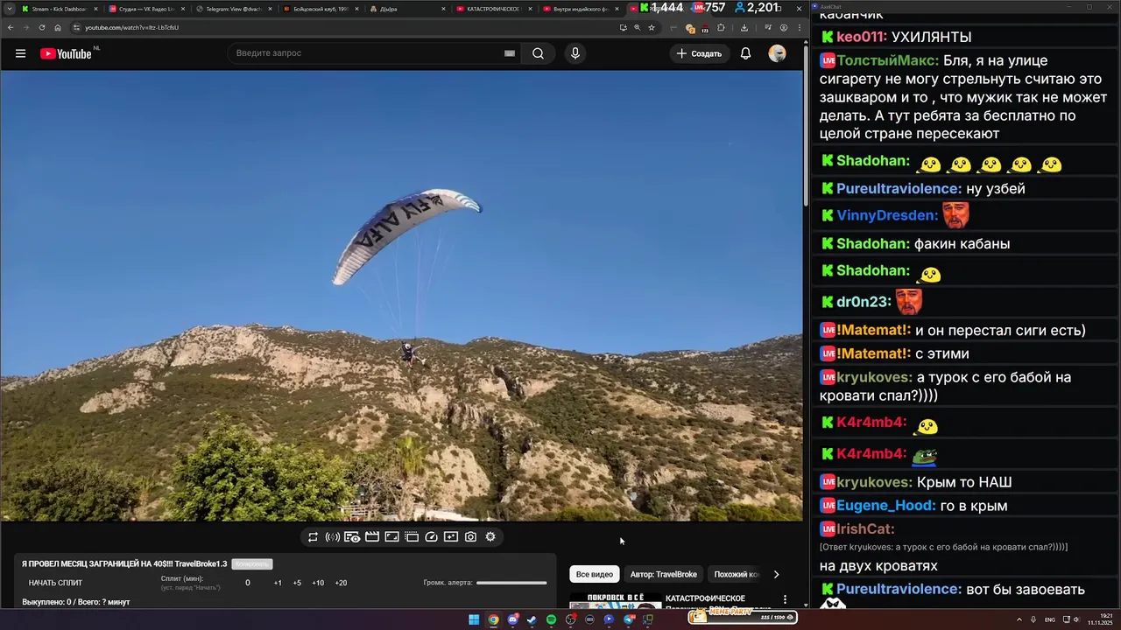This screenshot has width=1121, height=630.
Task: Open Steam from the taskbar
Action: click(532, 619)
